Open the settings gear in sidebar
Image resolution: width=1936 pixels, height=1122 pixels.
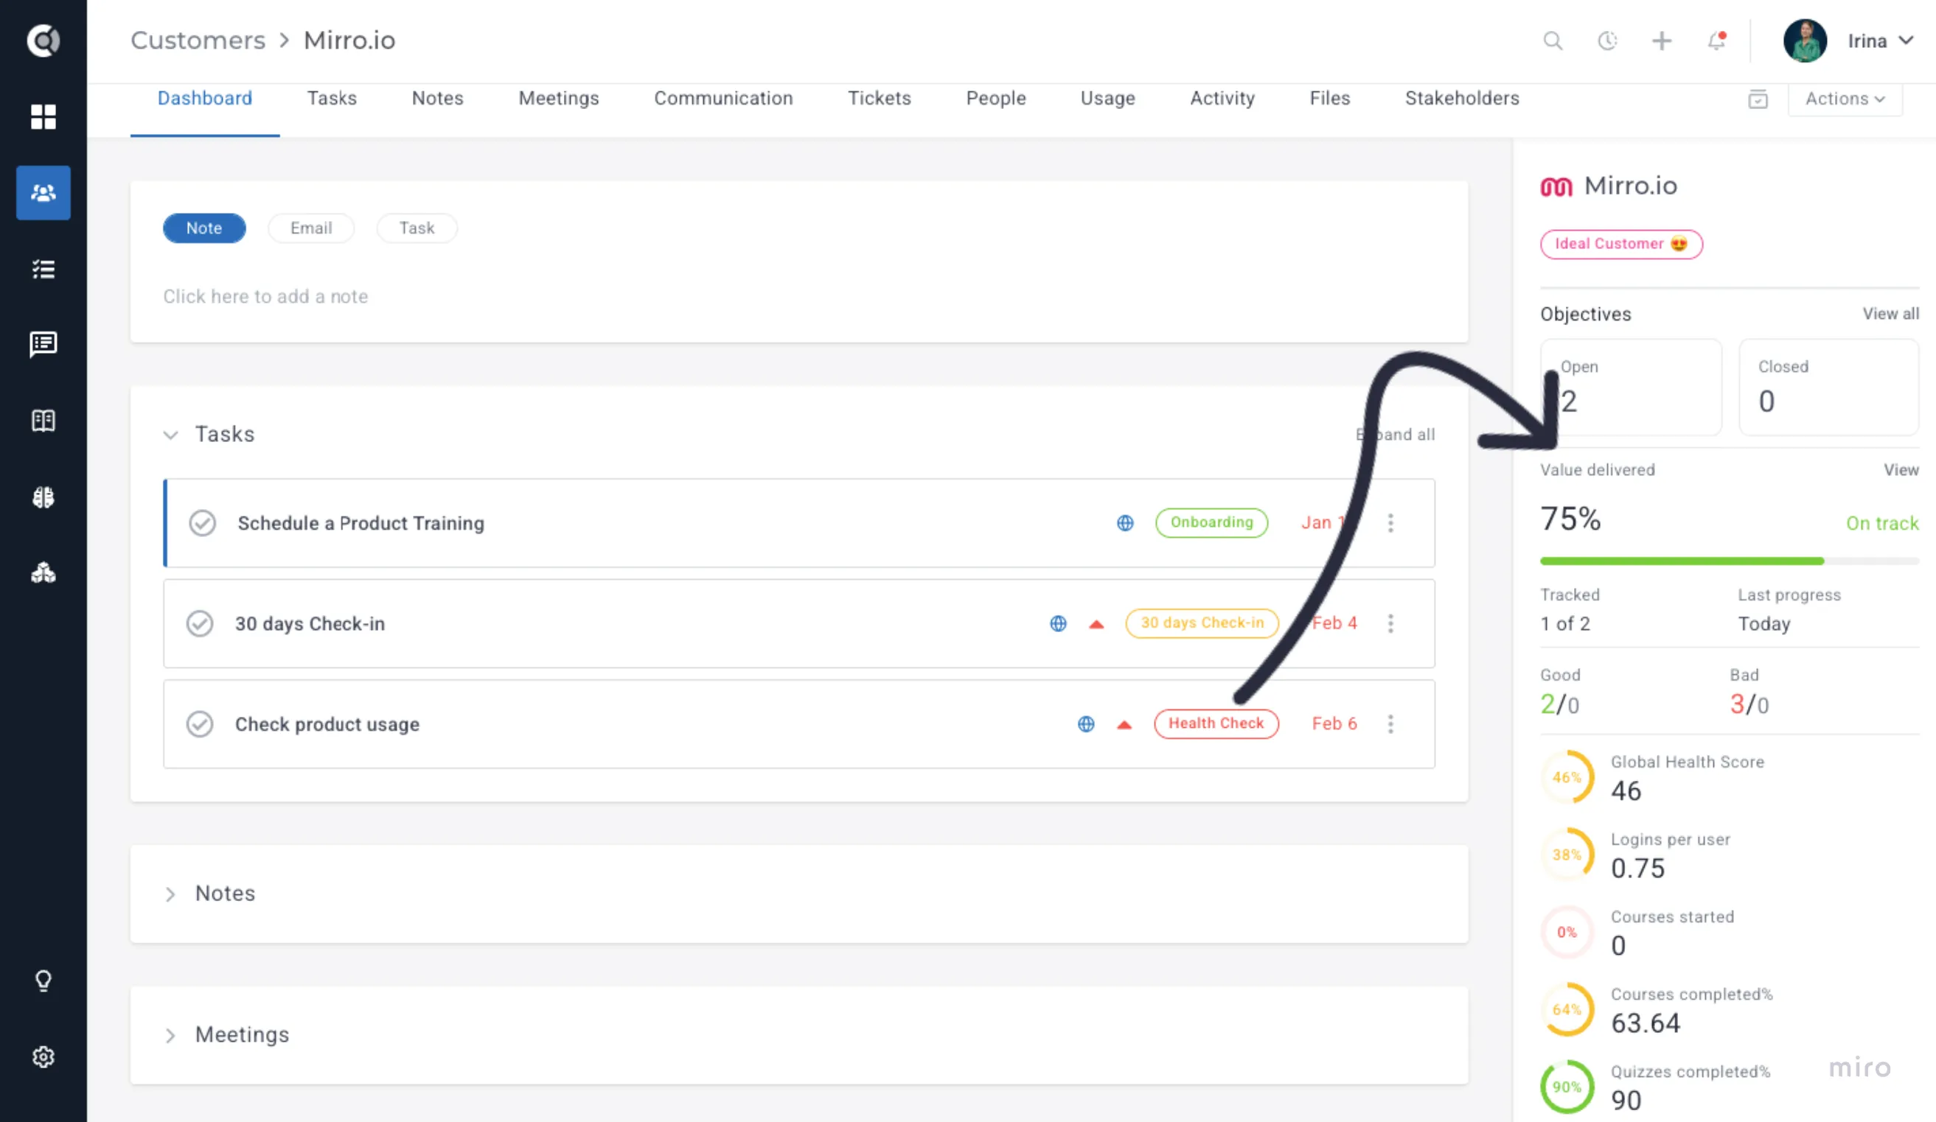click(x=43, y=1056)
